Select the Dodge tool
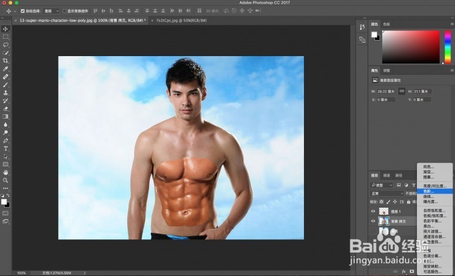The width and height of the screenshot is (455, 276). tap(6, 132)
